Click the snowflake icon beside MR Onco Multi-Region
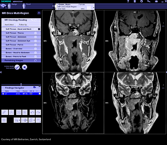The image size is (167, 145). pyautogui.click(x=39, y=13)
